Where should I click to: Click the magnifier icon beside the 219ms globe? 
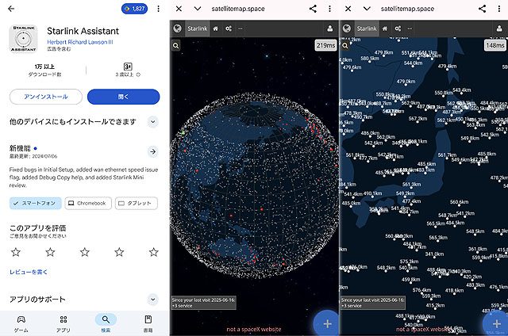pyautogui.click(x=176, y=46)
